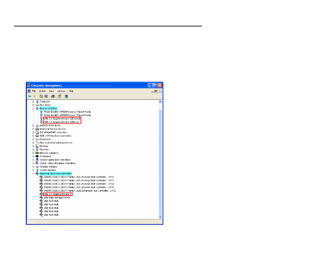Select the Monitors label
The height and width of the screenshot is (253, 328).
coord(44,149)
